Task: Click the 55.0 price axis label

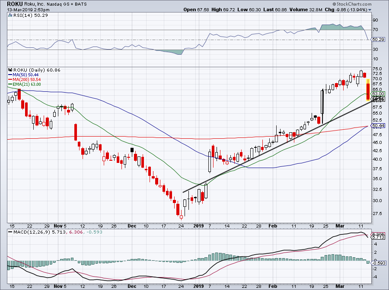Action: click(377, 113)
